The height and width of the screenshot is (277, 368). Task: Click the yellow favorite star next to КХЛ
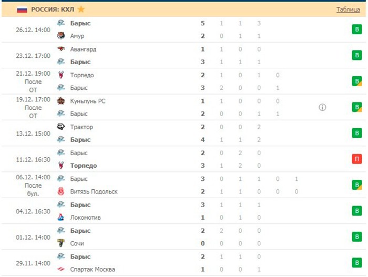point(81,9)
